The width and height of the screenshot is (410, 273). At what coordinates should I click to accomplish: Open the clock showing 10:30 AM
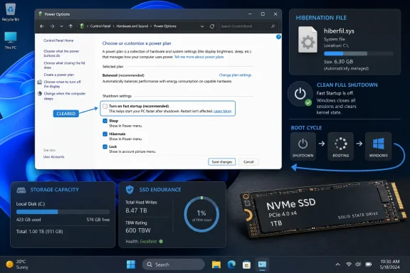pyautogui.click(x=389, y=264)
